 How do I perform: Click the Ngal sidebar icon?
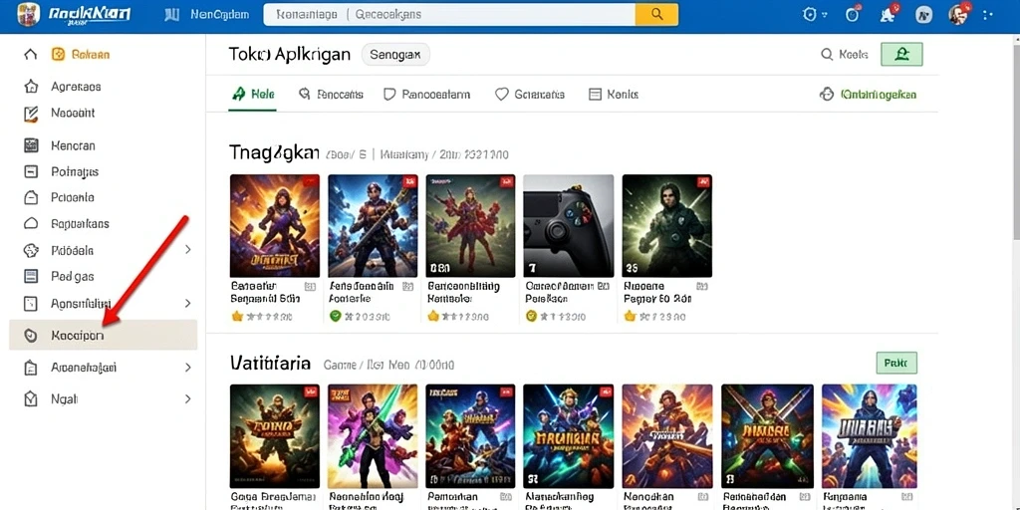[31, 398]
